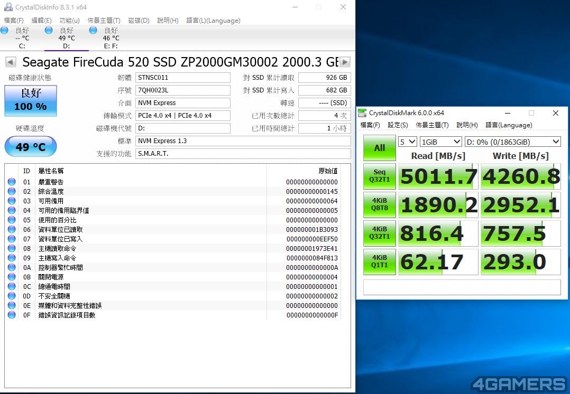Open 佈景主題(T) menu in CrystalDiskMark
The height and width of the screenshot is (394, 570).
pyautogui.click(x=432, y=125)
